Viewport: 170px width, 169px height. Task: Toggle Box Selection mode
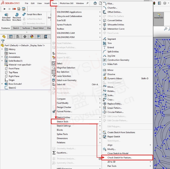point(54,72)
